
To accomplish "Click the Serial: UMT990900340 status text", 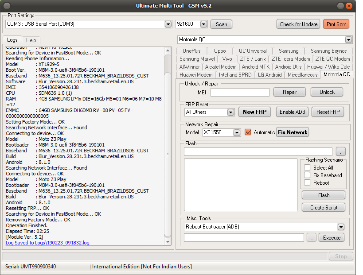I will (31, 267).
